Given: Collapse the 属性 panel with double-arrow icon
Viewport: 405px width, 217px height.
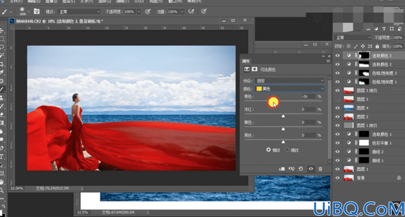Looking at the screenshot, I should tap(323, 56).
